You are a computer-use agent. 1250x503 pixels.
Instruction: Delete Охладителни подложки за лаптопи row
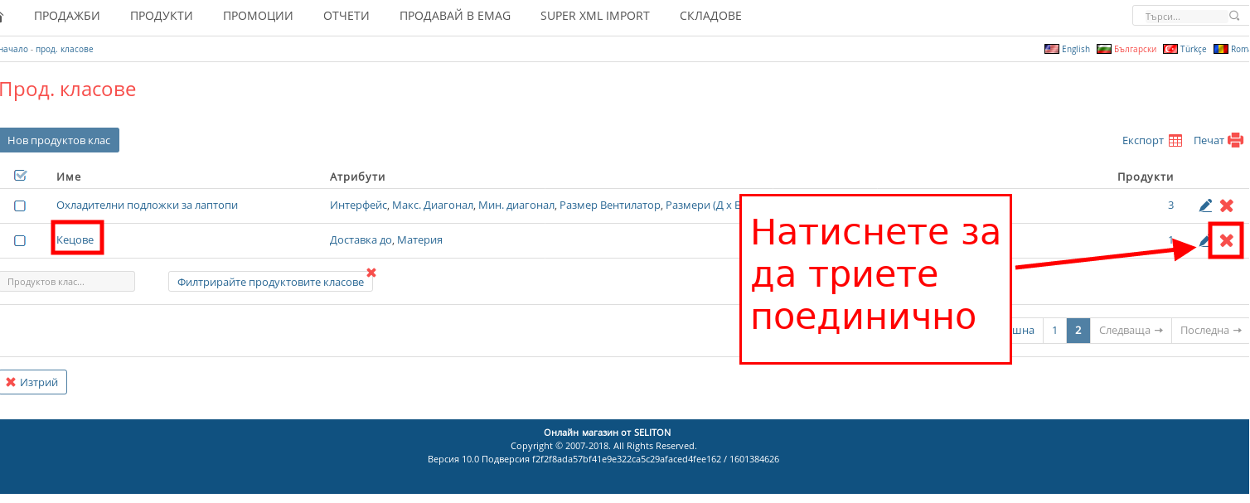pyautogui.click(x=1226, y=206)
